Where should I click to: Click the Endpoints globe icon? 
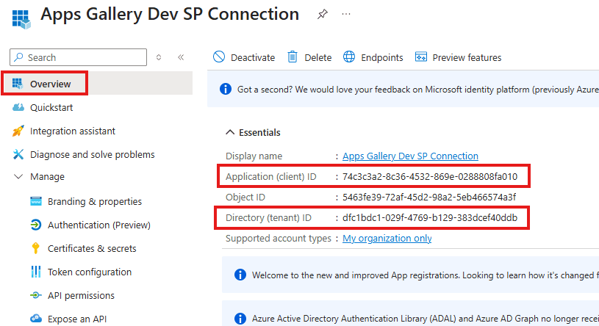pos(349,57)
